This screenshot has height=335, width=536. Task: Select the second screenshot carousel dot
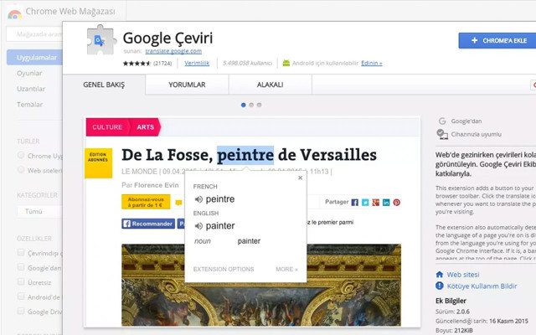click(x=251, y=105)
